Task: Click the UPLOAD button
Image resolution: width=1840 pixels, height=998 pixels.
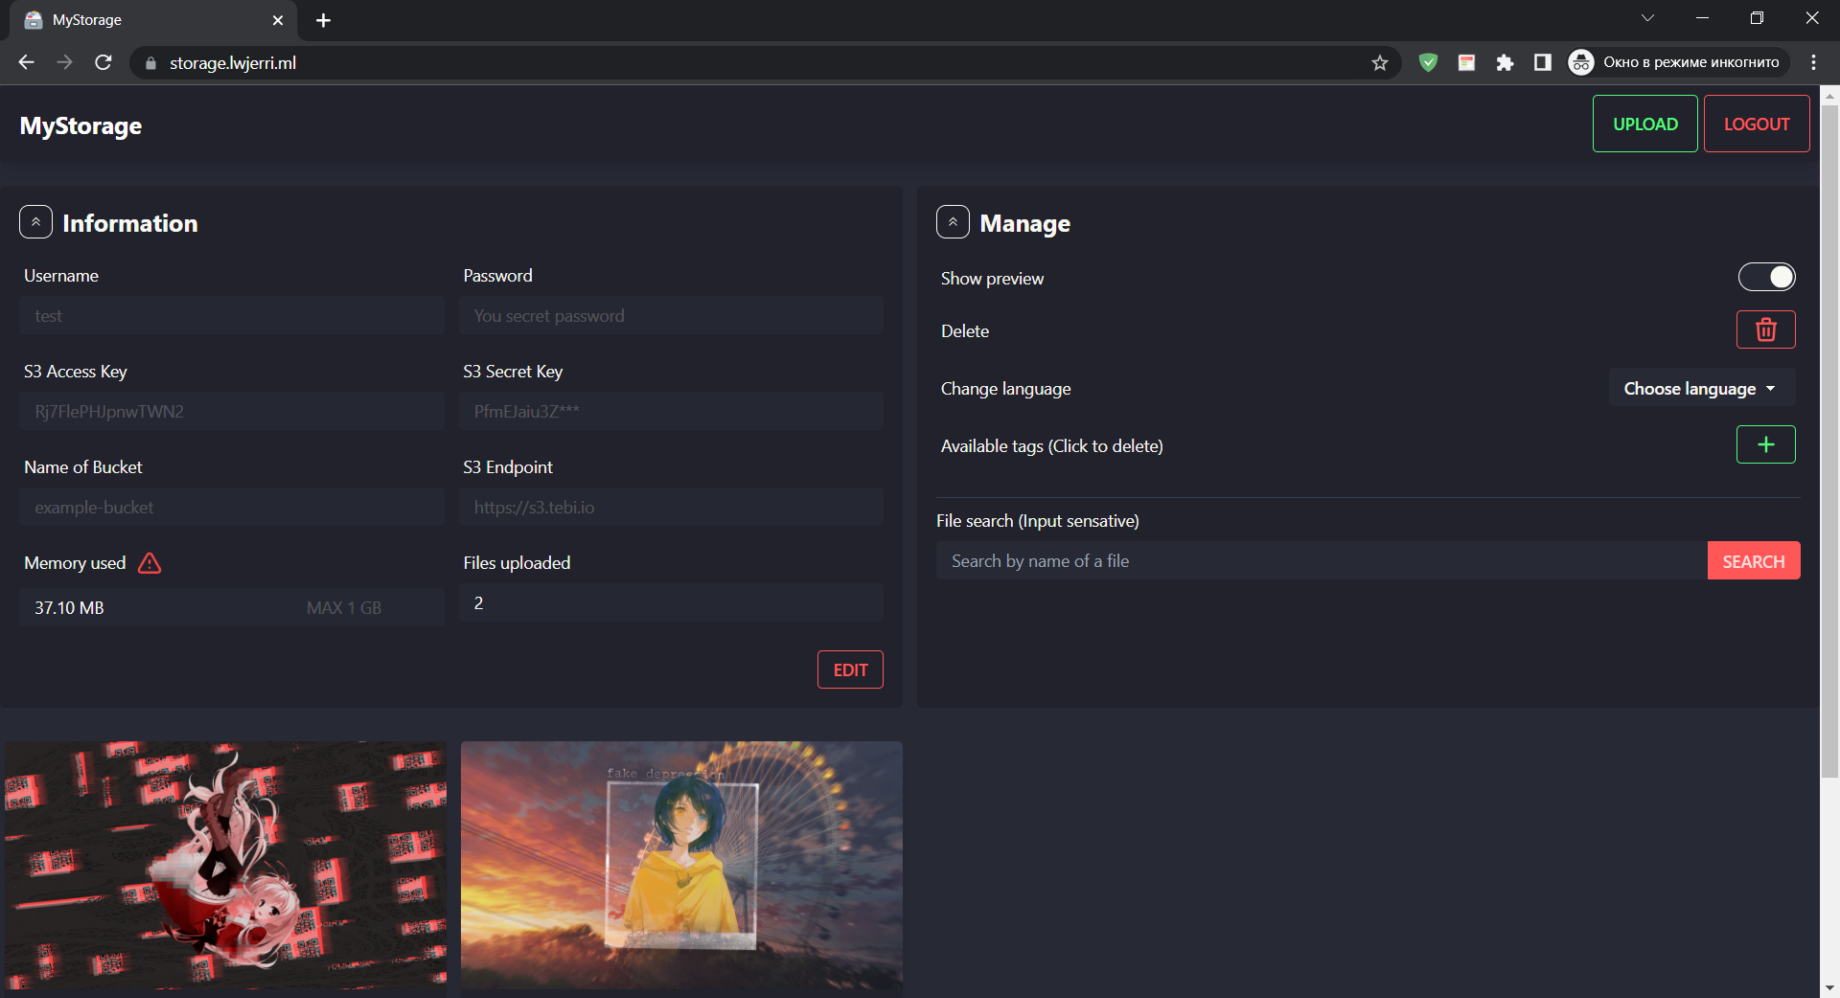Action: coord(1645,124)
